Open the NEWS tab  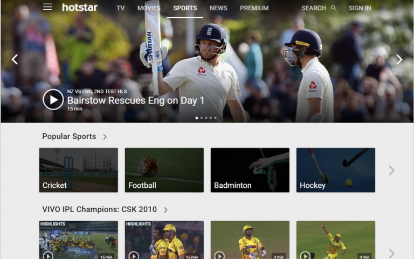pyautogui.click(x=218, y=8)
